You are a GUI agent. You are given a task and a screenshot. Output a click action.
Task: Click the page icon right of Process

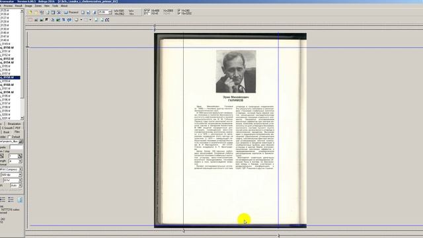click(83, 13)
